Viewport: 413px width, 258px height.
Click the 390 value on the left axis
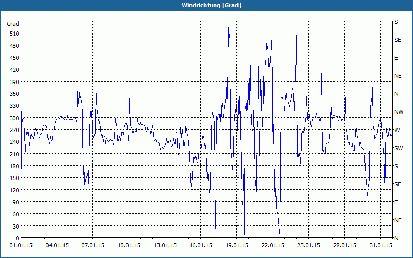coord(14,82)
